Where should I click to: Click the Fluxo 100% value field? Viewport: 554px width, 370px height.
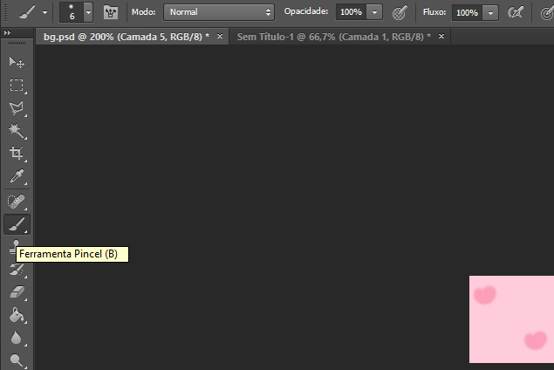click(467, 13)
